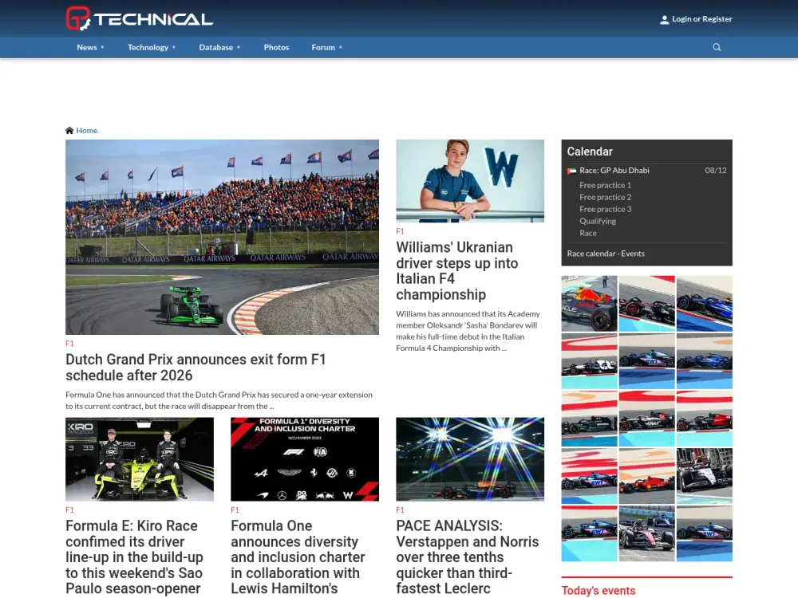Click the Formula E Kiro Race article image
The image size is (798, 598).
[x=139, y=458]
